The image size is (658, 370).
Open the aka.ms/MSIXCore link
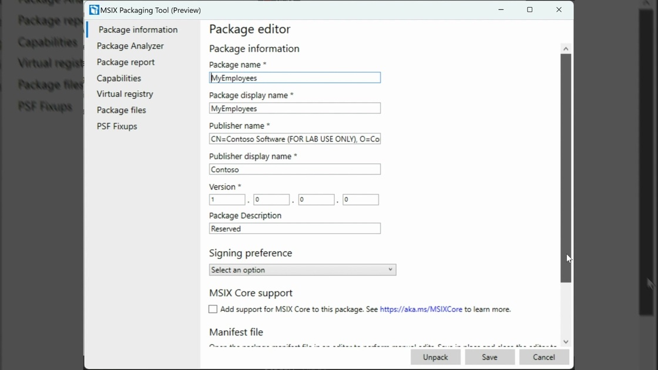point(421,309)
